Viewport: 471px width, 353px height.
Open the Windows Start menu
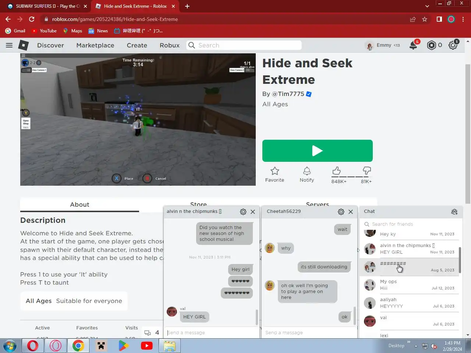point(10,346)
